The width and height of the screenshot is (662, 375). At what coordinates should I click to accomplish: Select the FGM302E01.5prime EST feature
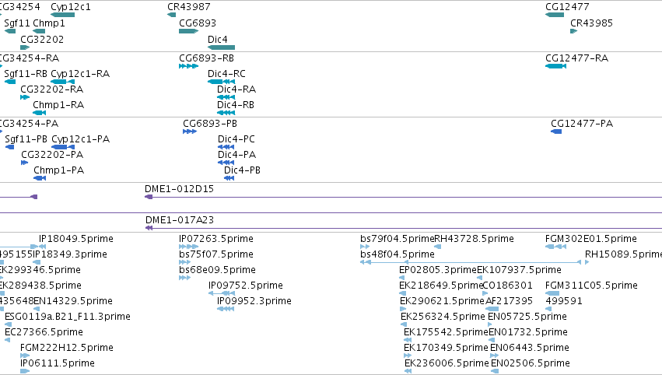coord(555,247)
